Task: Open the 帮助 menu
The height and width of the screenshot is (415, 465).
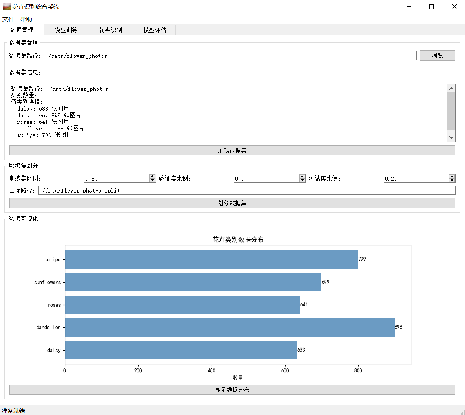Action: coord(26,19)
